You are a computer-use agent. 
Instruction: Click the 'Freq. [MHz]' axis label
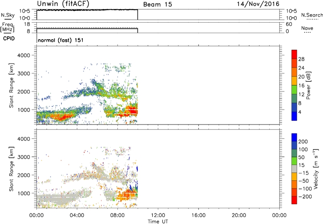point(7,27)
